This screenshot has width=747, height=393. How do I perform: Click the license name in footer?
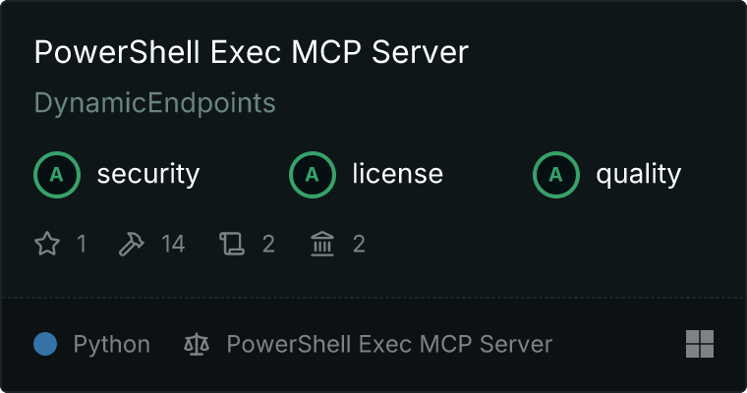(x=389, y=344)
